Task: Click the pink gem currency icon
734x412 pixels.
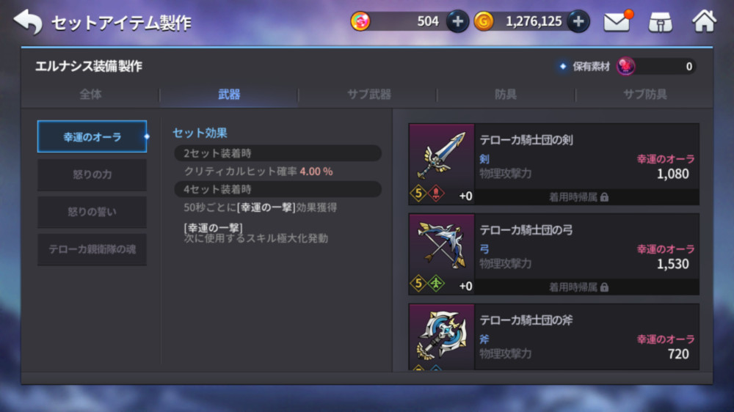Action: (x=360, y=21)
